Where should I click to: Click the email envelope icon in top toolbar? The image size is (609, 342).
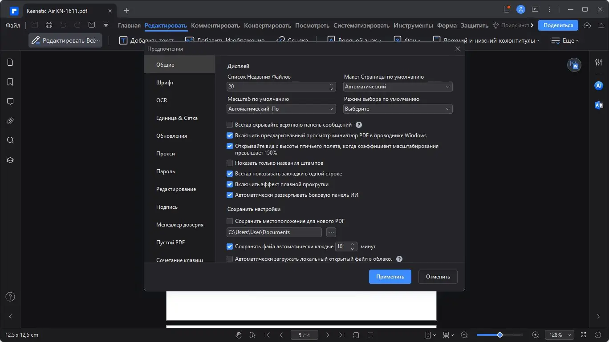92,25
